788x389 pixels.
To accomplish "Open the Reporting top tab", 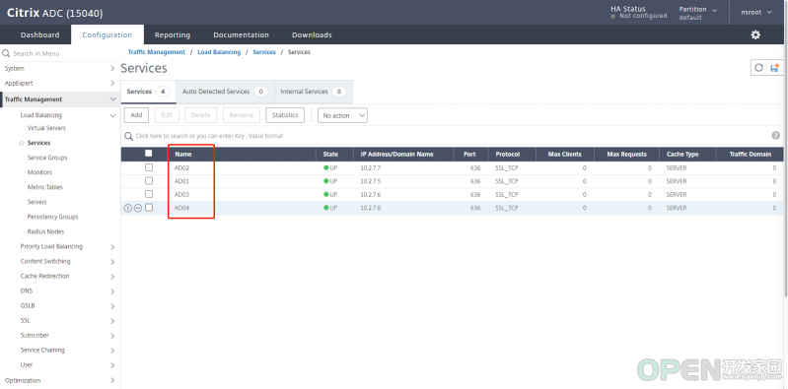I will pyautogui.click(x=173, y=35).
